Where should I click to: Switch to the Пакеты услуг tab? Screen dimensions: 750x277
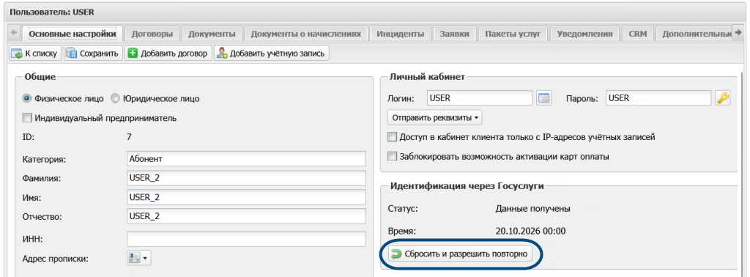tap(513, 34)
